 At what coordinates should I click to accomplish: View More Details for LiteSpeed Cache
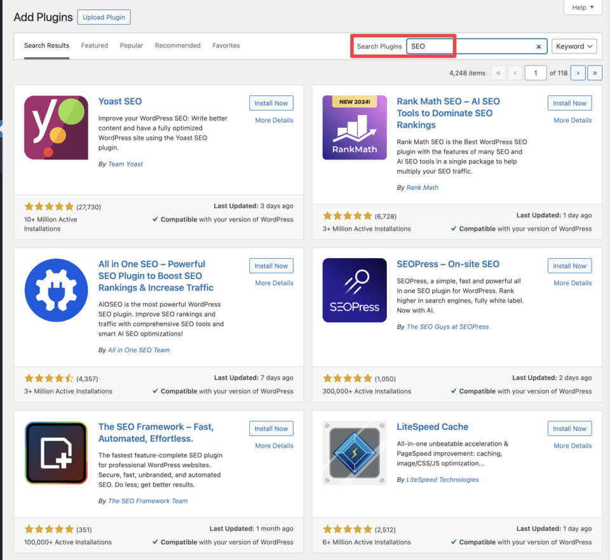tap(573, 446)
